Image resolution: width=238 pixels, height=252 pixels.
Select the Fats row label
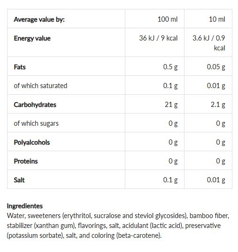(x=20, y=67)
